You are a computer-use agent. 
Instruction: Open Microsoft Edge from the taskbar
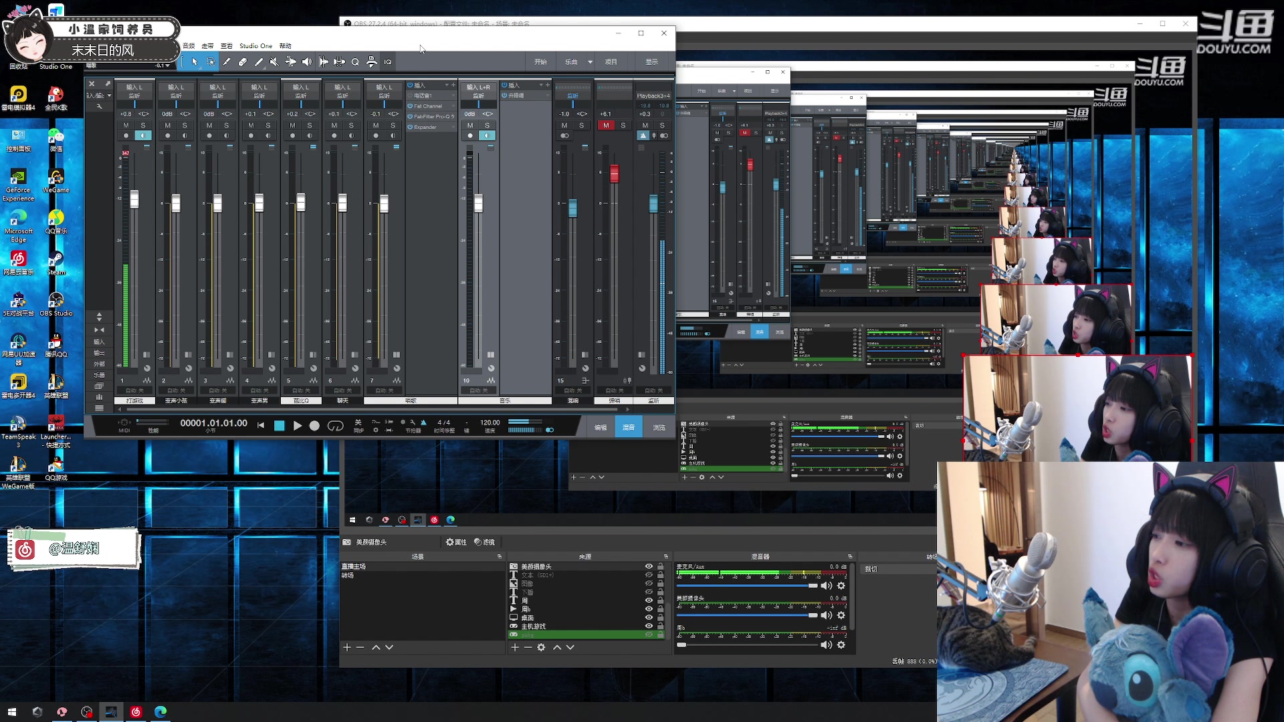(x=160, y=712)
